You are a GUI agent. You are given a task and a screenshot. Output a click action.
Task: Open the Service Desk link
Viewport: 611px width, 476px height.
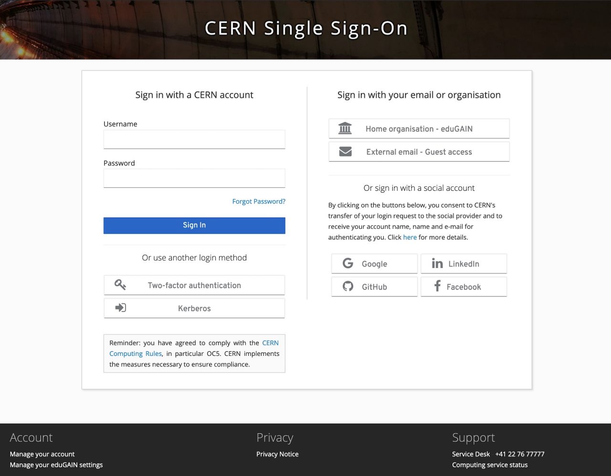[471, 454]
